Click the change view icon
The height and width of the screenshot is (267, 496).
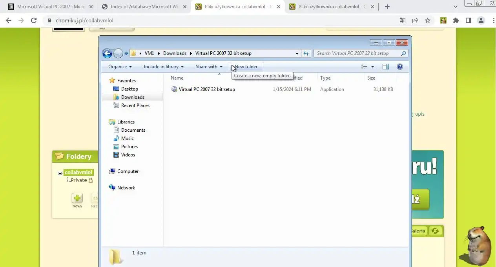pyautogui.click(x=364, y=67)
